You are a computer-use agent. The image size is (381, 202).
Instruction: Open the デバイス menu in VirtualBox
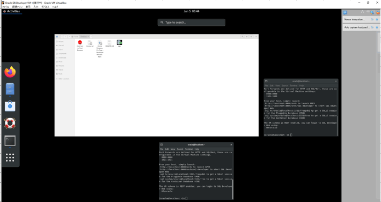[x=45, y=7]
